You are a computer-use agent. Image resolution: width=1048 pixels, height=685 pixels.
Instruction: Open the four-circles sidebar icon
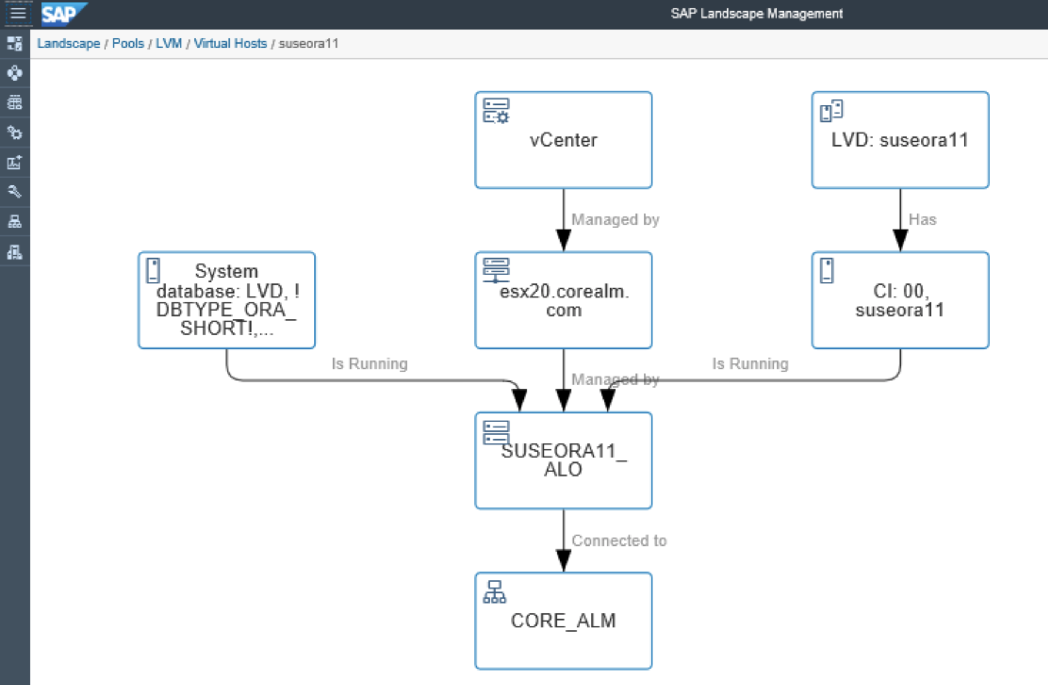[14, 73]
